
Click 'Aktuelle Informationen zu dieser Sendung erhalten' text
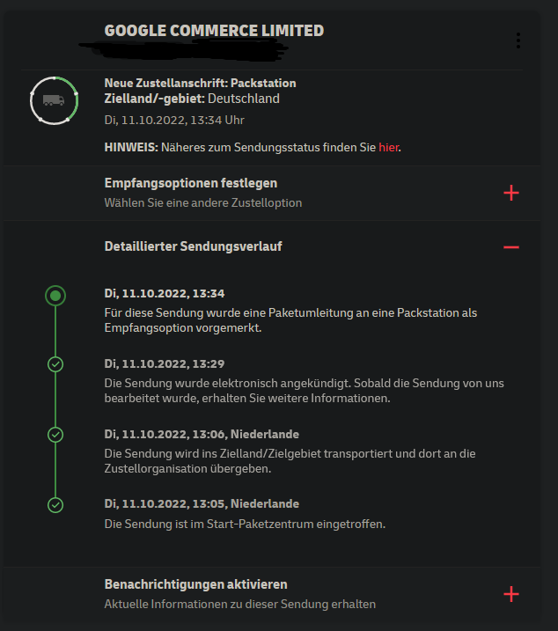click(239, 604)
